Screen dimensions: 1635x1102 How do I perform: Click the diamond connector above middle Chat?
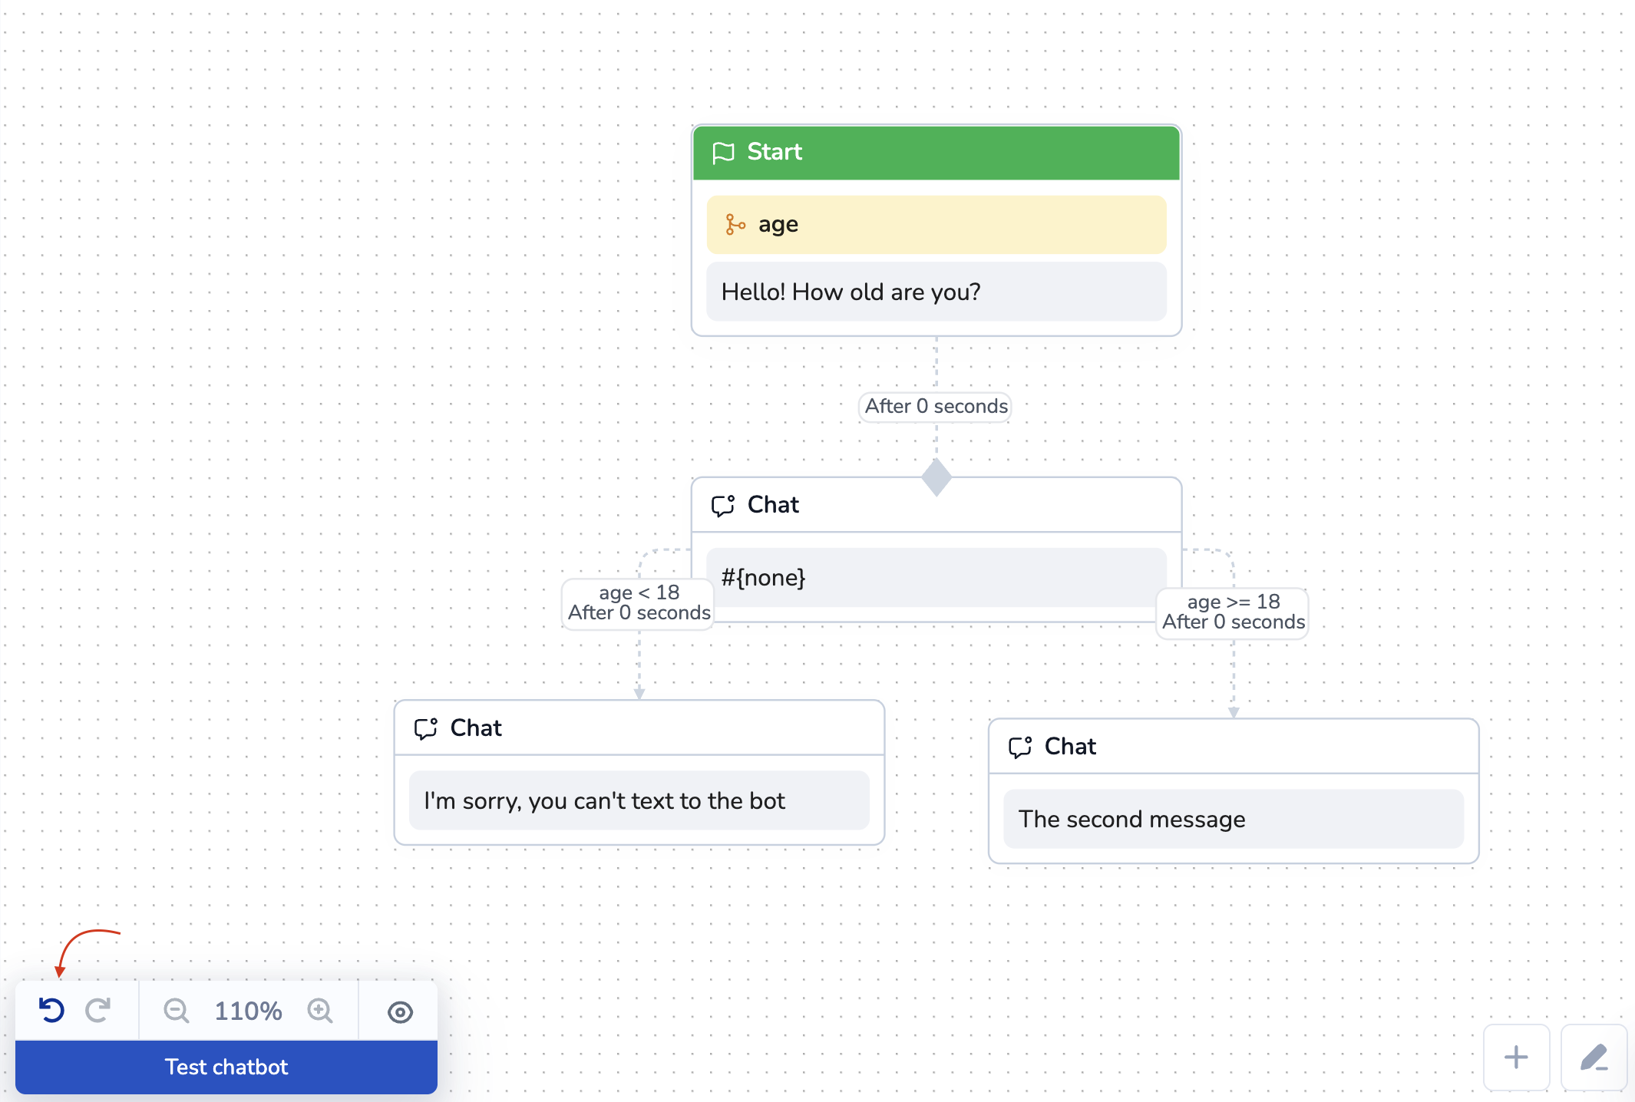tap(936, 477)
